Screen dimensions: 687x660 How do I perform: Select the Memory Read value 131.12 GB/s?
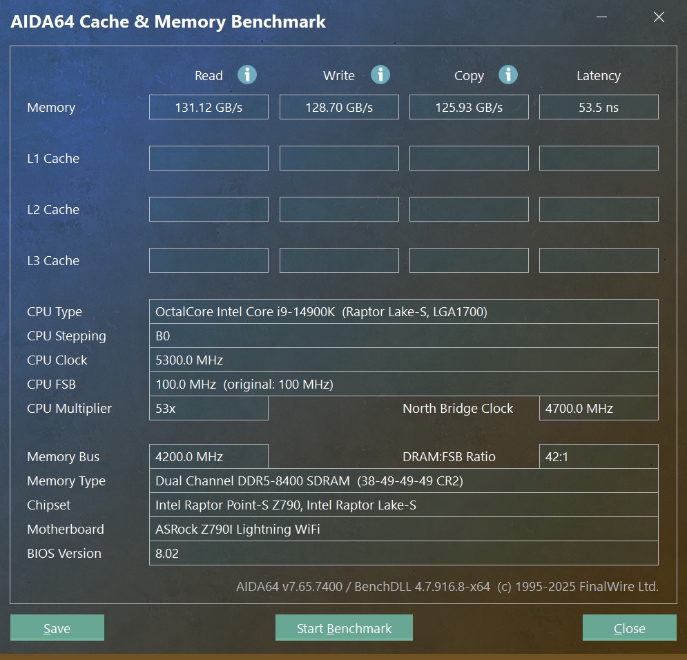(209, 107)
